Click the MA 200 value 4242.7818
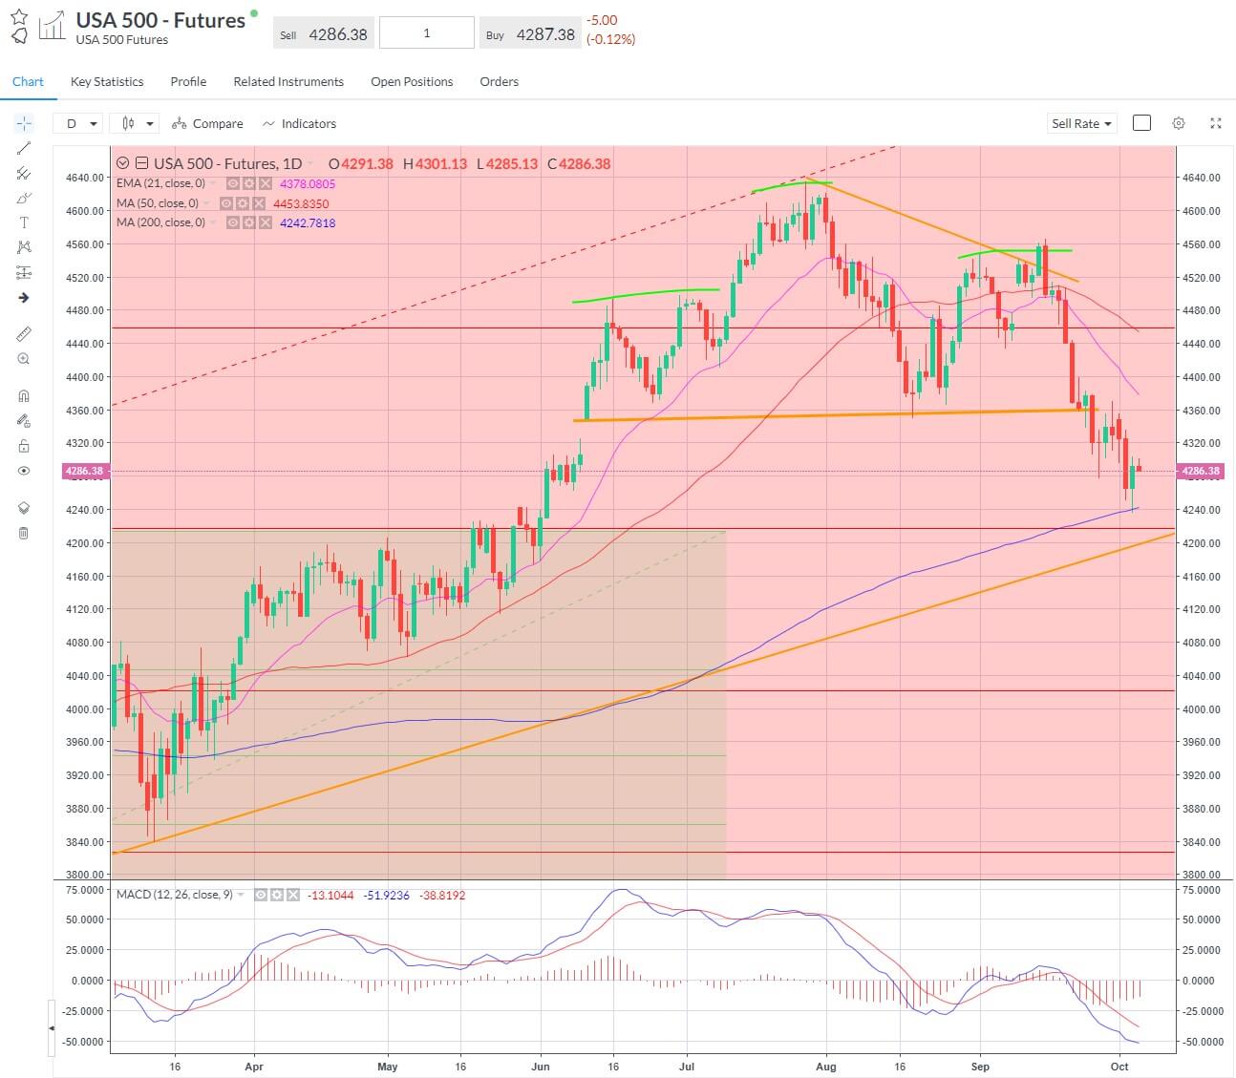This screenshot has height=1078, width=1236. pyautogui.click(x=308, y=222)
